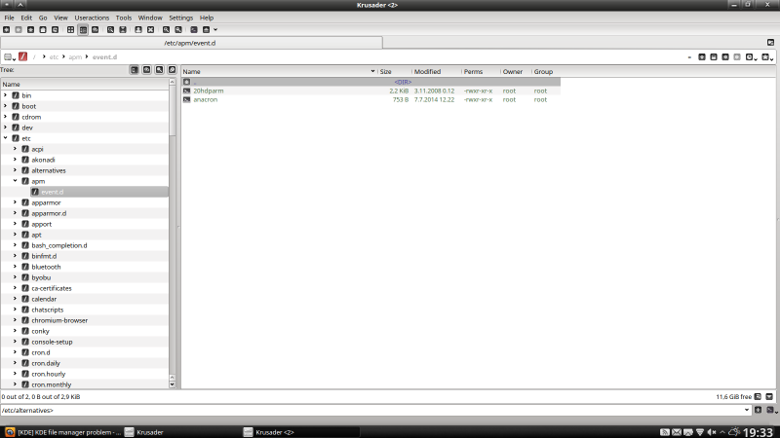Switch to Krusader <2> taskbar window
The height and width of the screenshot is (438, 780).
pyautogui.click(x=279, y=431)
